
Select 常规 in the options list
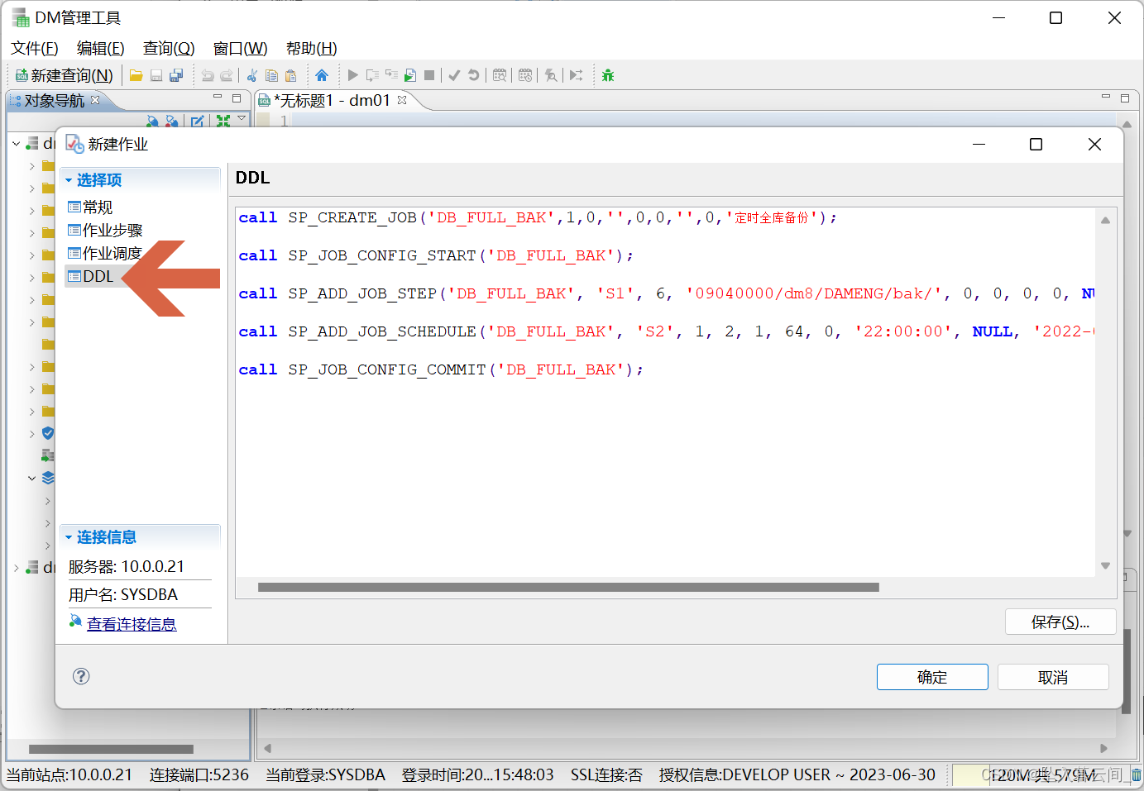90,207
